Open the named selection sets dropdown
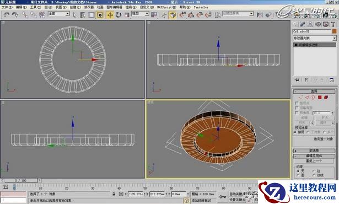The width and height of the screenshot is (339, 204). pyautogui.click(x=238, y=14)
